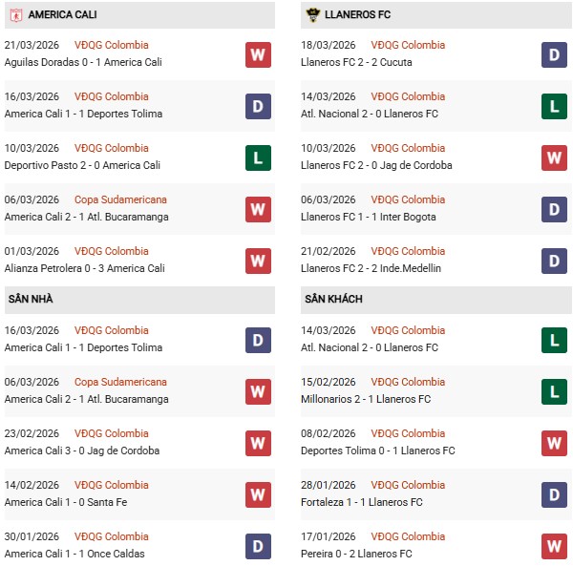Viewport: 573px width, 566px height.
Task: Click the W badge for Pereira 0 - 2 Llaneros
Action: pyautogui.click(x=555, y=546)
